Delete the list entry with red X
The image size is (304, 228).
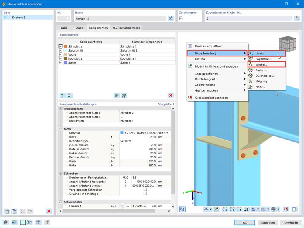click(49, 211)
